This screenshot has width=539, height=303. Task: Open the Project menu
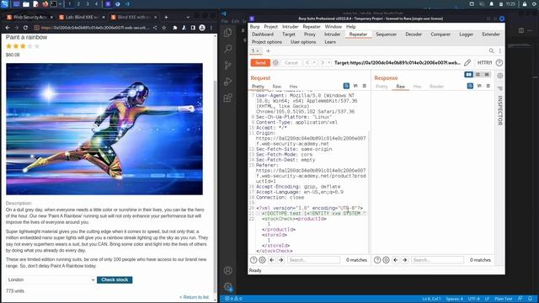point(270,26)
